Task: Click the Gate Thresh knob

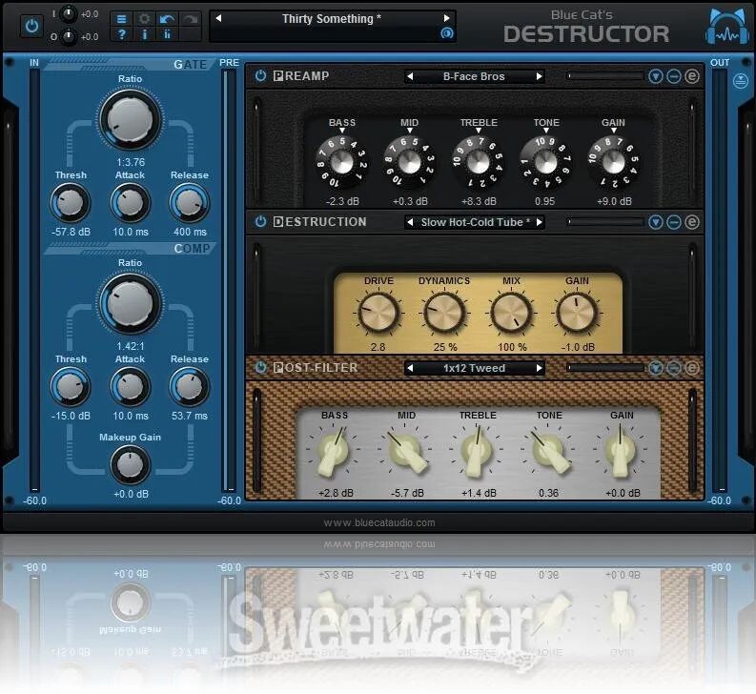Action: pyautogui.click(x=71, y=202)
